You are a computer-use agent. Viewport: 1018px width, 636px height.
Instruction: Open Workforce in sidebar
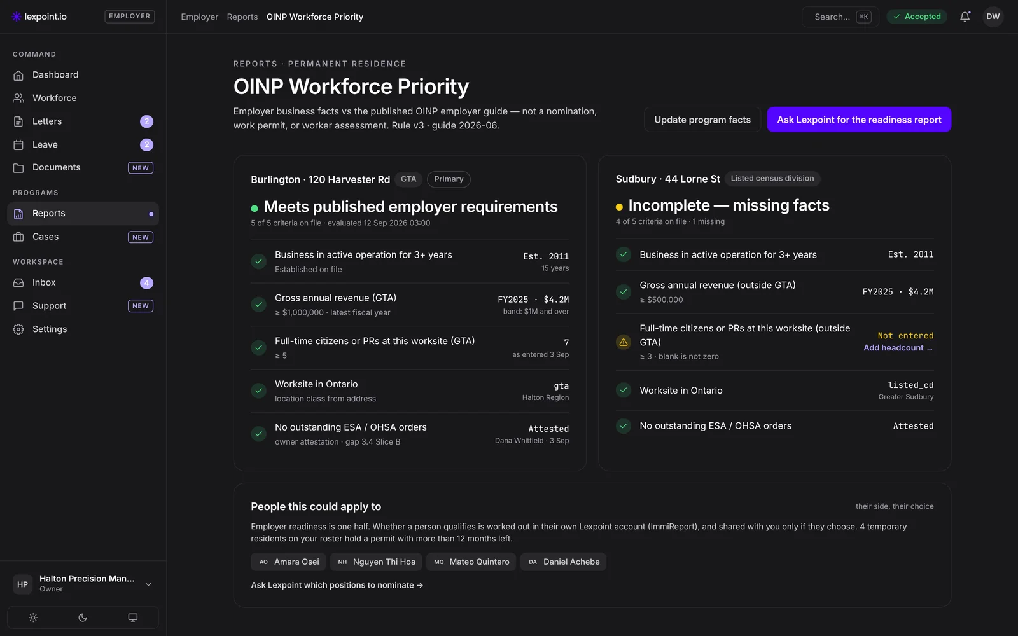(x=83, y=98)
